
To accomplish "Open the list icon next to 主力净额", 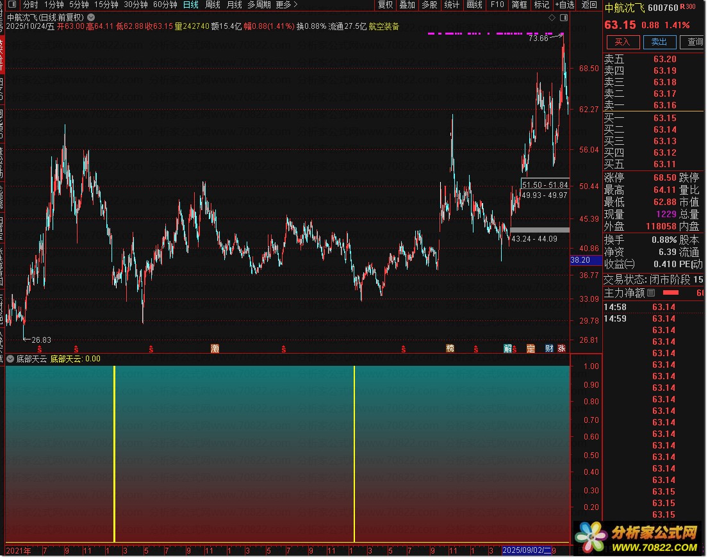I will tap(651, 293).
